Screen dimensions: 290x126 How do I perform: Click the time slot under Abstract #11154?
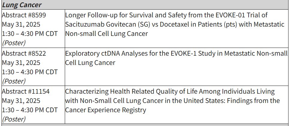30,110
